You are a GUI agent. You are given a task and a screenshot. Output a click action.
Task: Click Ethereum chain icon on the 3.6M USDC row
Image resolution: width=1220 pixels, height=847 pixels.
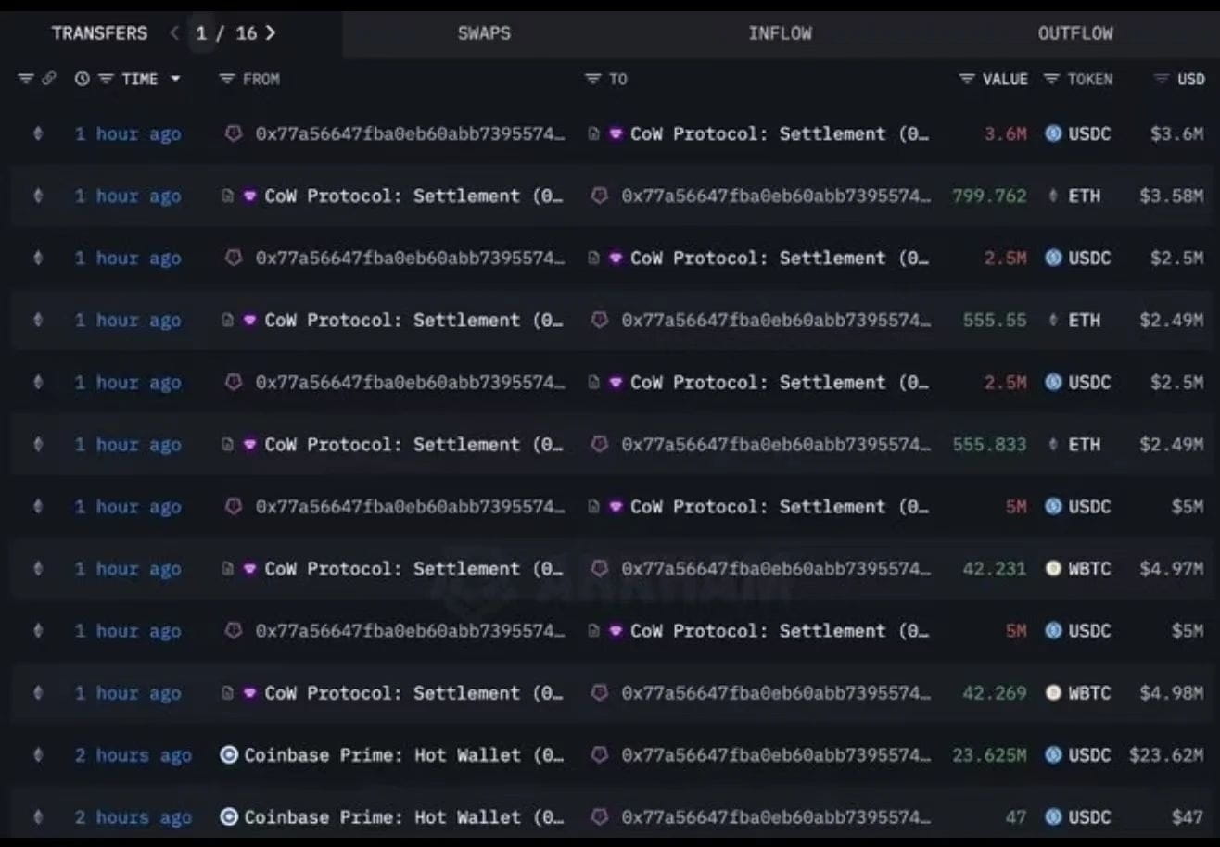(x=38, y=133)
